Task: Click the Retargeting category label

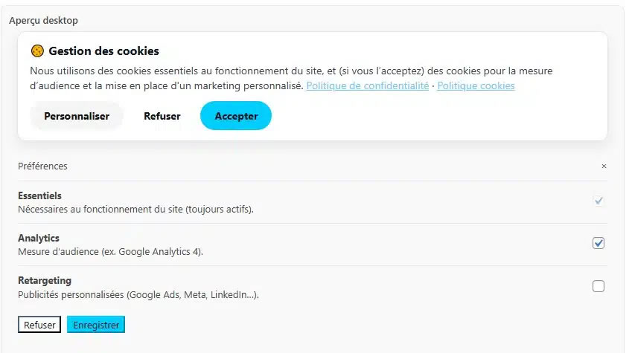Action: pyautogui.click(x=45, y=280)
